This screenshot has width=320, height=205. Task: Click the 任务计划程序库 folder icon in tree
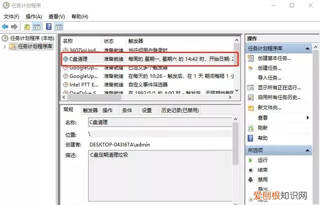pyautogui.click(x=12, y=46)
